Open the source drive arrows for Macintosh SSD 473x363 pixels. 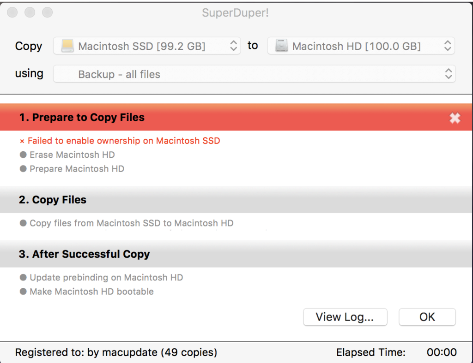click(233, 46)
